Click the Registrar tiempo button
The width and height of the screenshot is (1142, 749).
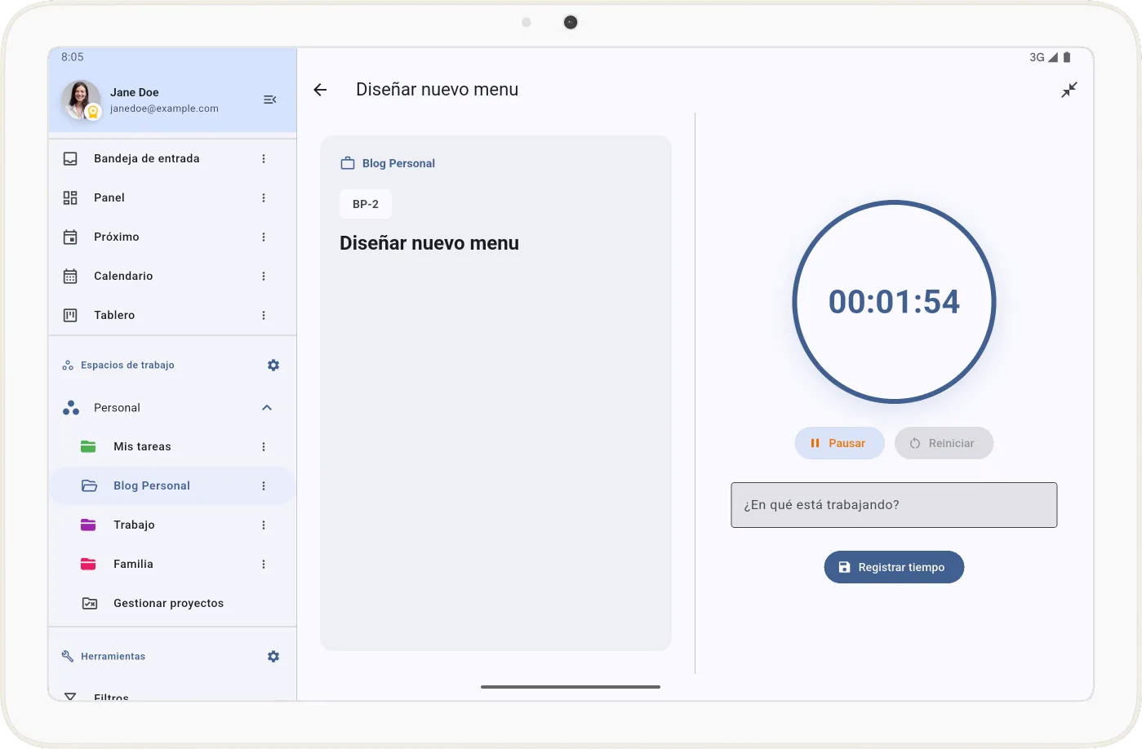click(x=894, y=567)
